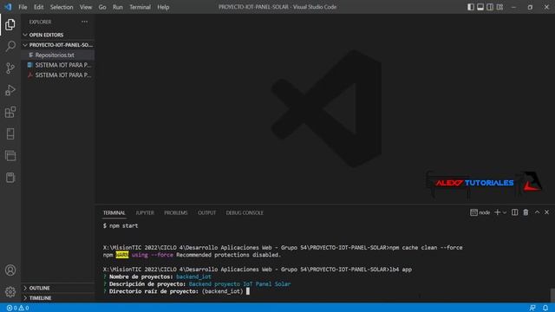Click the '$ npm start' terminal line
The width and height of the screenshot is (555, 312).
pos(121,225)
